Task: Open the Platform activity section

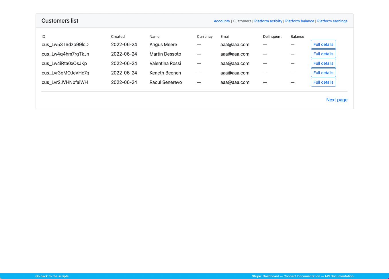Action: tap(268, 21)
